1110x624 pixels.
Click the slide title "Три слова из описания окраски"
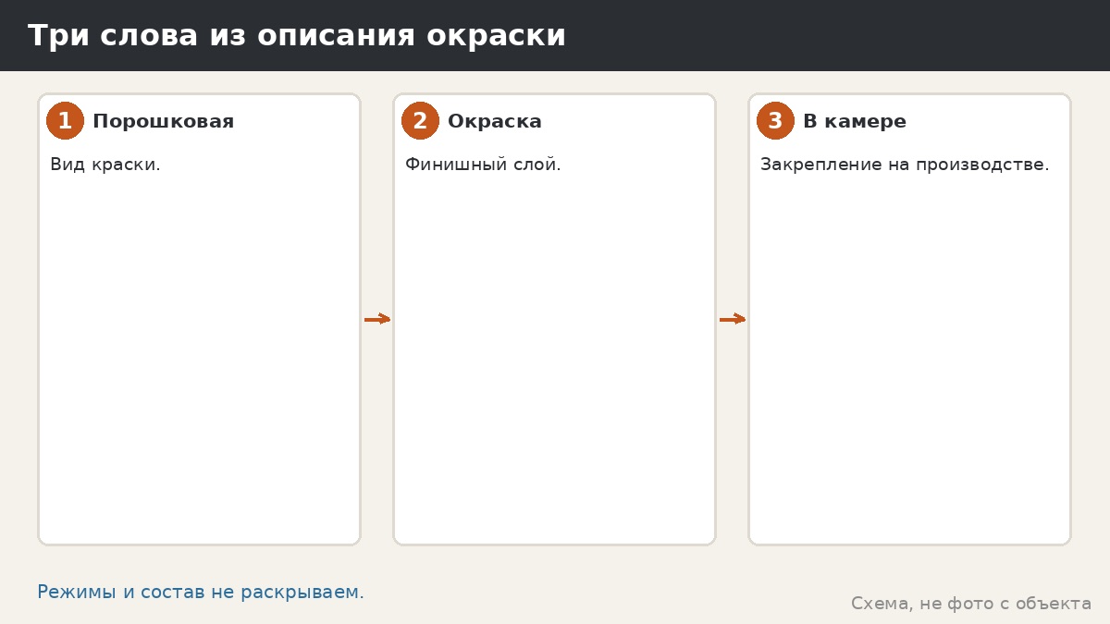(296, 36)
